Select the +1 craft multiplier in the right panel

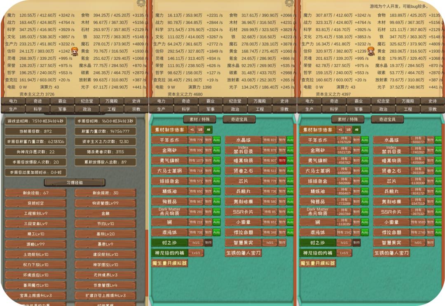click(340, 130)
